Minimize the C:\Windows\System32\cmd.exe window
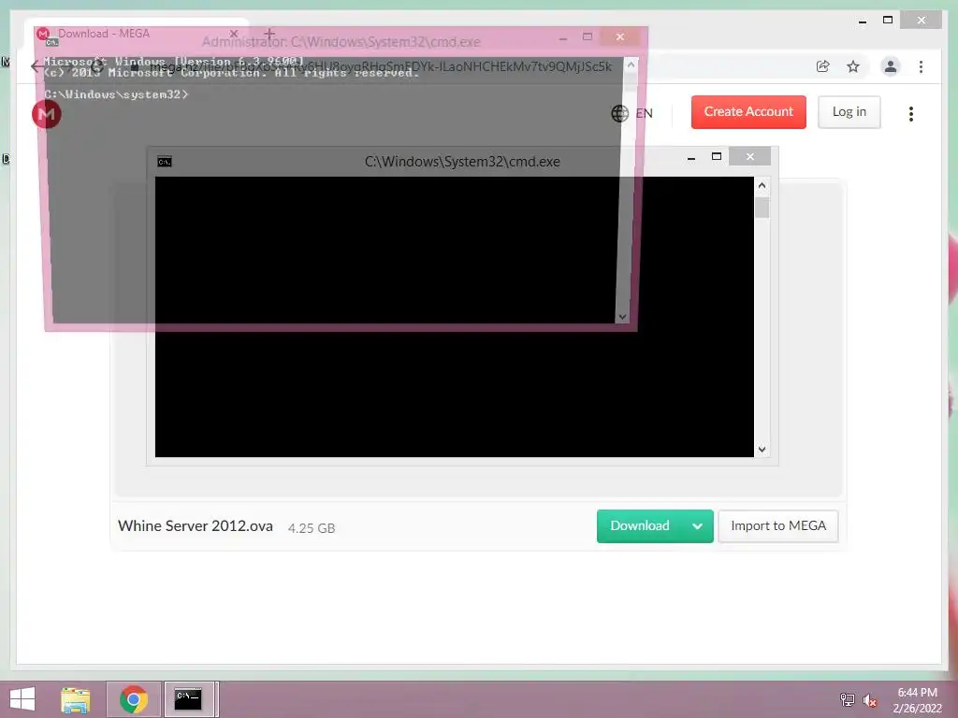 click(691, 157)
